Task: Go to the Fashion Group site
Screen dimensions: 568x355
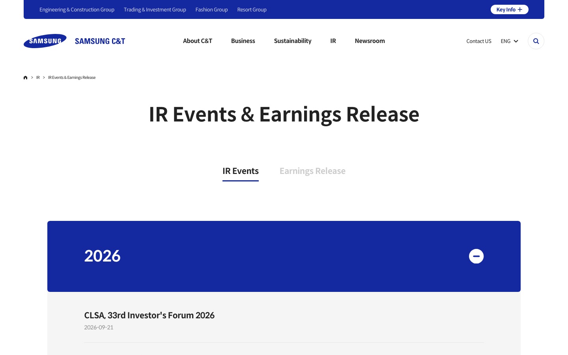Action: click(211, 9)
